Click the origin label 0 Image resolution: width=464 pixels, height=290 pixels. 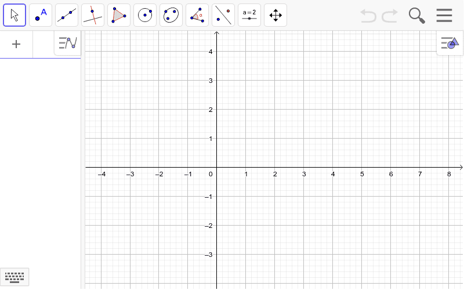click(211, 175)
